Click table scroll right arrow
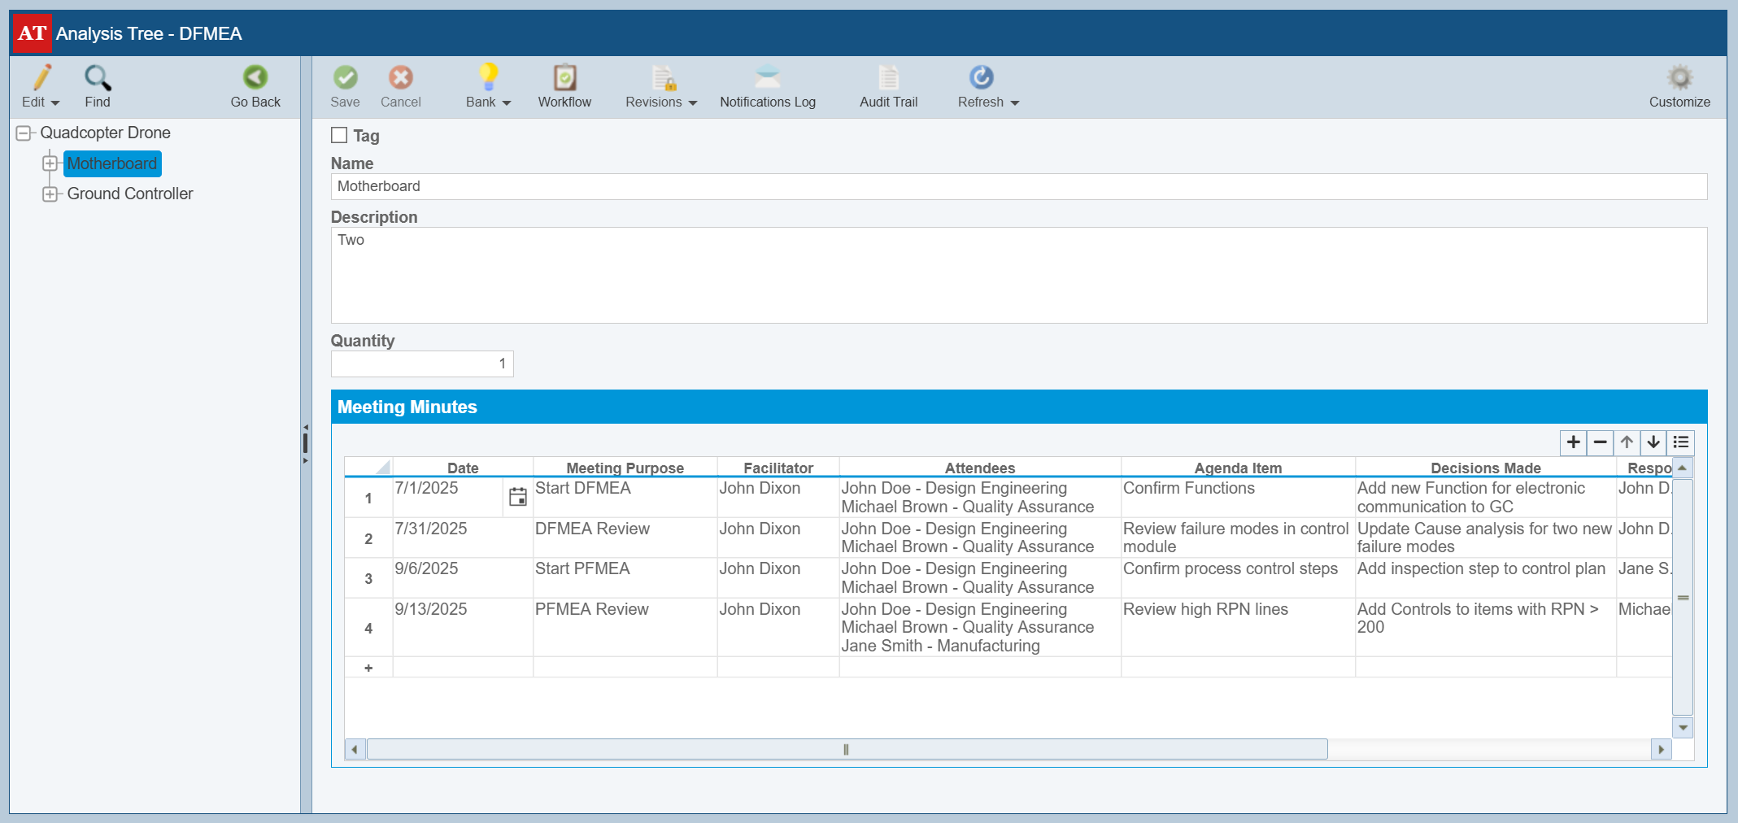This screenshot has height=823, width=1738. [1662, 749]
